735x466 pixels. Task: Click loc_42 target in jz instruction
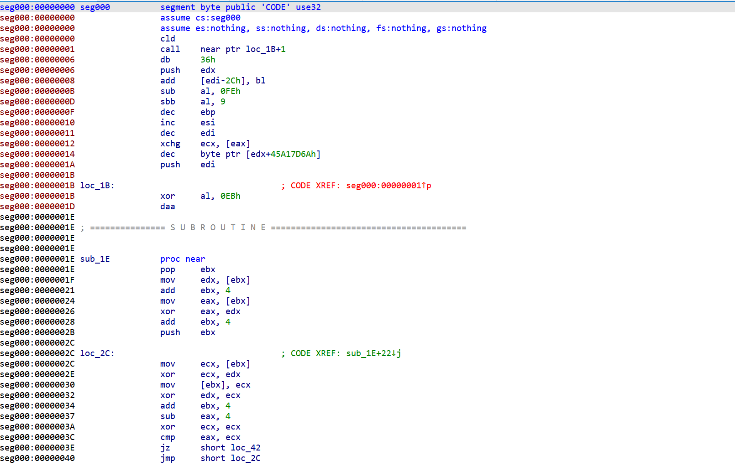(246, 448)
